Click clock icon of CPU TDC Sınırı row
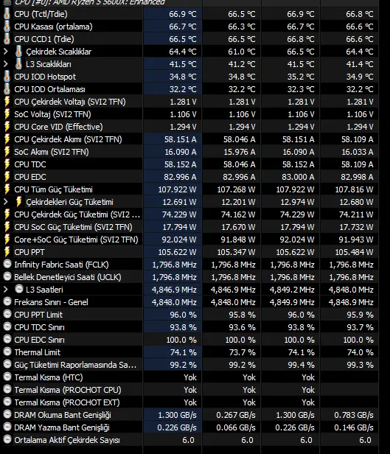Viewport: 390px width, 454px height. (x=7, y=326)
